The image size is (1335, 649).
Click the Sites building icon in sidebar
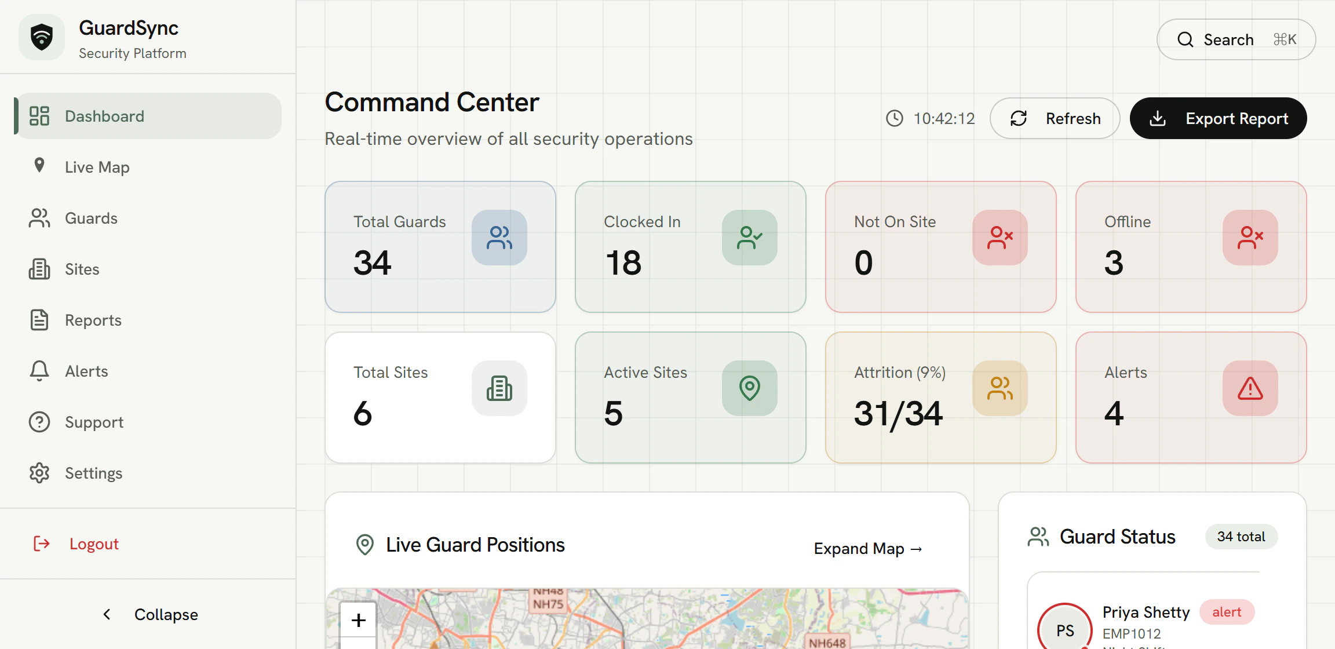click(39, 269)
